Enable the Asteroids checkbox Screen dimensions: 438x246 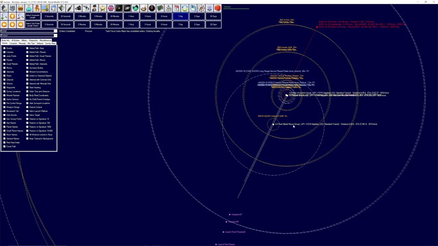point(4,72)
